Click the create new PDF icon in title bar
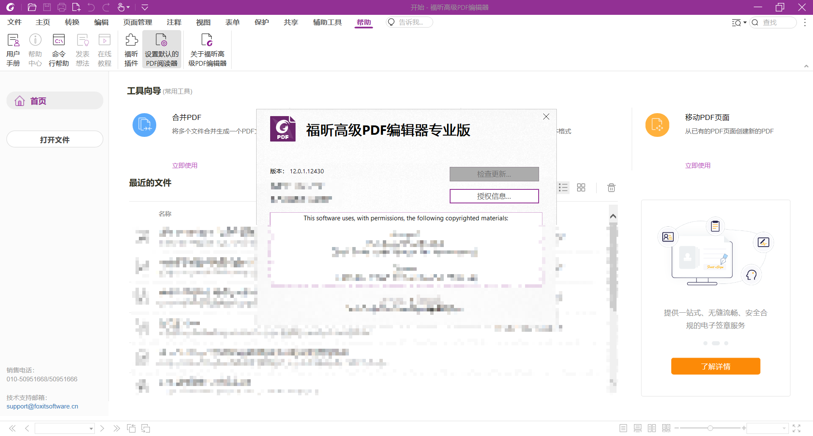The width and height of the screenshot is (813, 436). pos(76,7)
